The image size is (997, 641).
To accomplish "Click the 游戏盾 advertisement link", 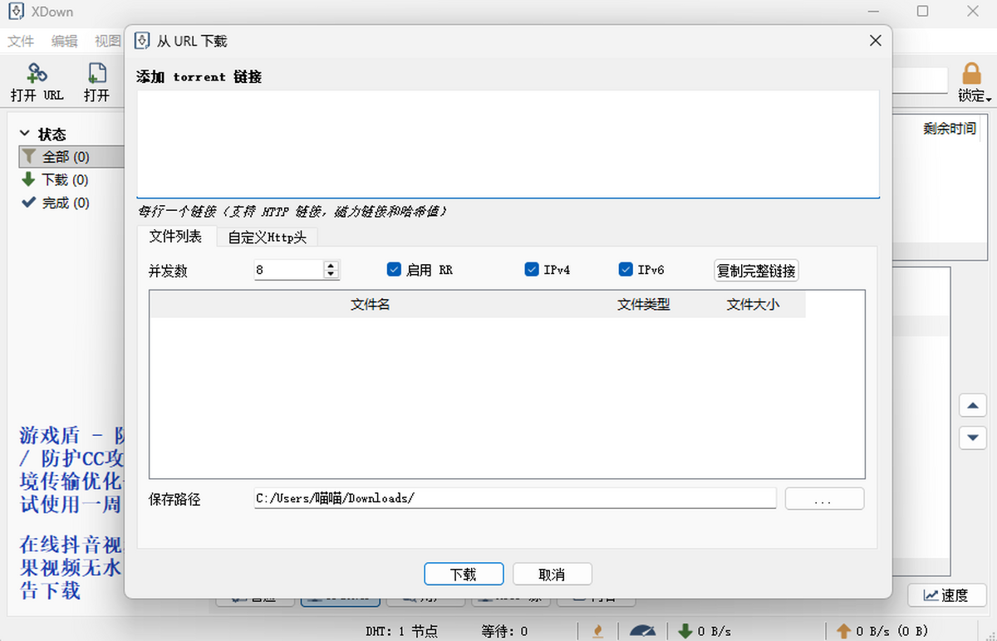I will (x=71, y=469).
